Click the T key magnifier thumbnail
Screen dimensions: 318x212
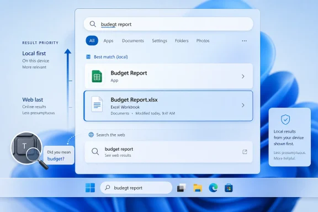click(x=26, y=148)
